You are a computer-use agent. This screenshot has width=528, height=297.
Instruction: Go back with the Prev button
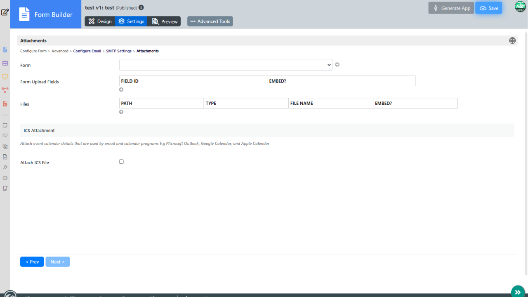point(32,262)
